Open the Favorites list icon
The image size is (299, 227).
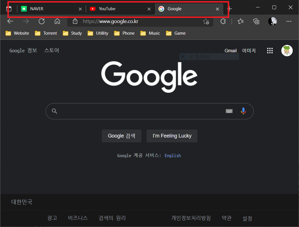241,21
